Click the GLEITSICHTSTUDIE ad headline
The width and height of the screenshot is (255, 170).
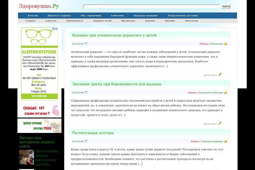[39, 52]
